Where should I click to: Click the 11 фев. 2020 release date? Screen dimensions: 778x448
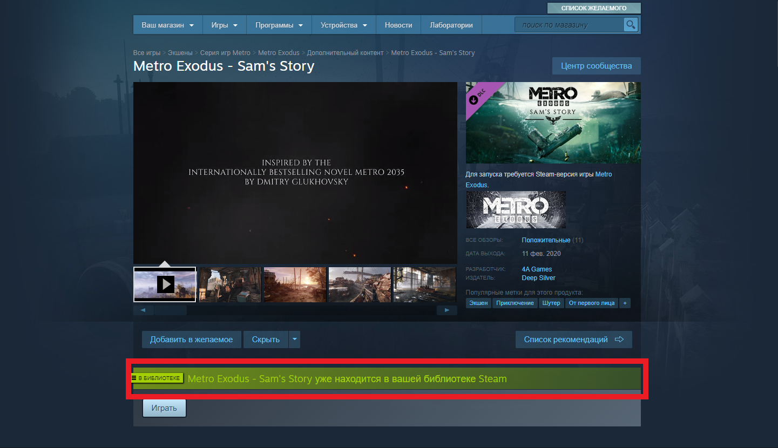pyautogui.click(x=542, y=254)
